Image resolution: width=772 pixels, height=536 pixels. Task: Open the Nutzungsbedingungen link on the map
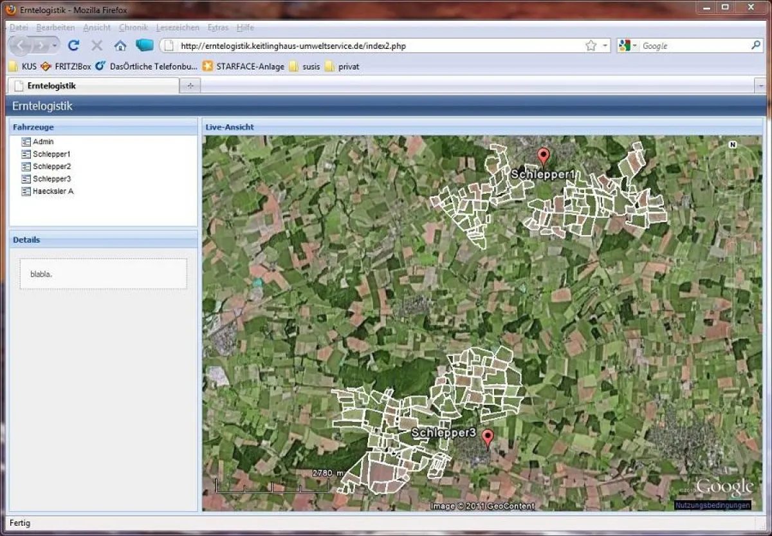712,506
